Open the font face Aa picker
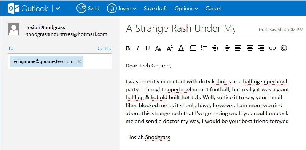Viewport: 306px width, 150px height. tap(158, 48)
